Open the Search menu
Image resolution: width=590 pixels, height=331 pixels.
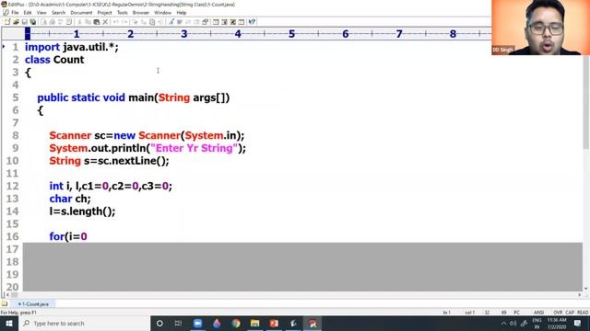click(x=58, y=12)
